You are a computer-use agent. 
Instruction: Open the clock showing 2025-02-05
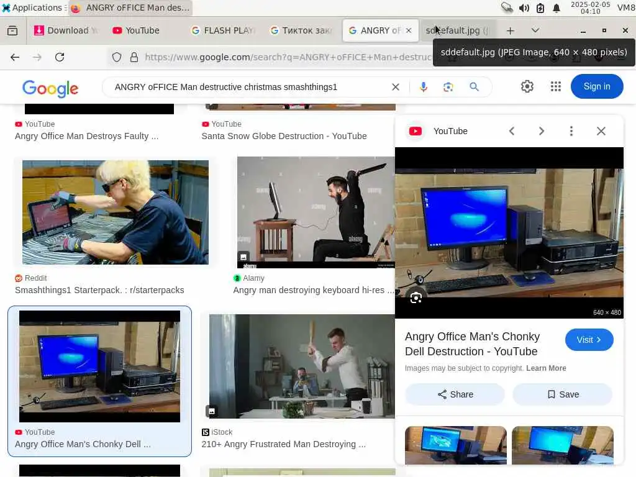590,7
